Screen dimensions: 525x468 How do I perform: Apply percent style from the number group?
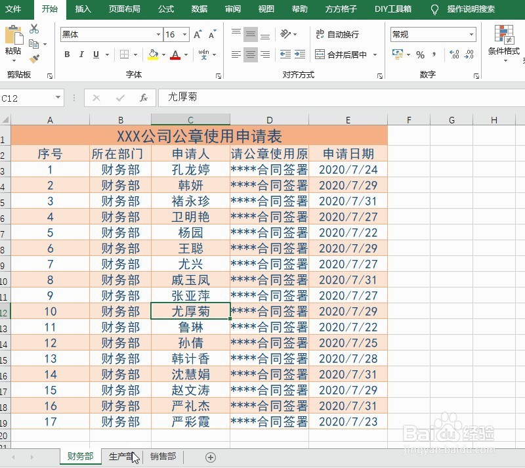click(421, 54)
